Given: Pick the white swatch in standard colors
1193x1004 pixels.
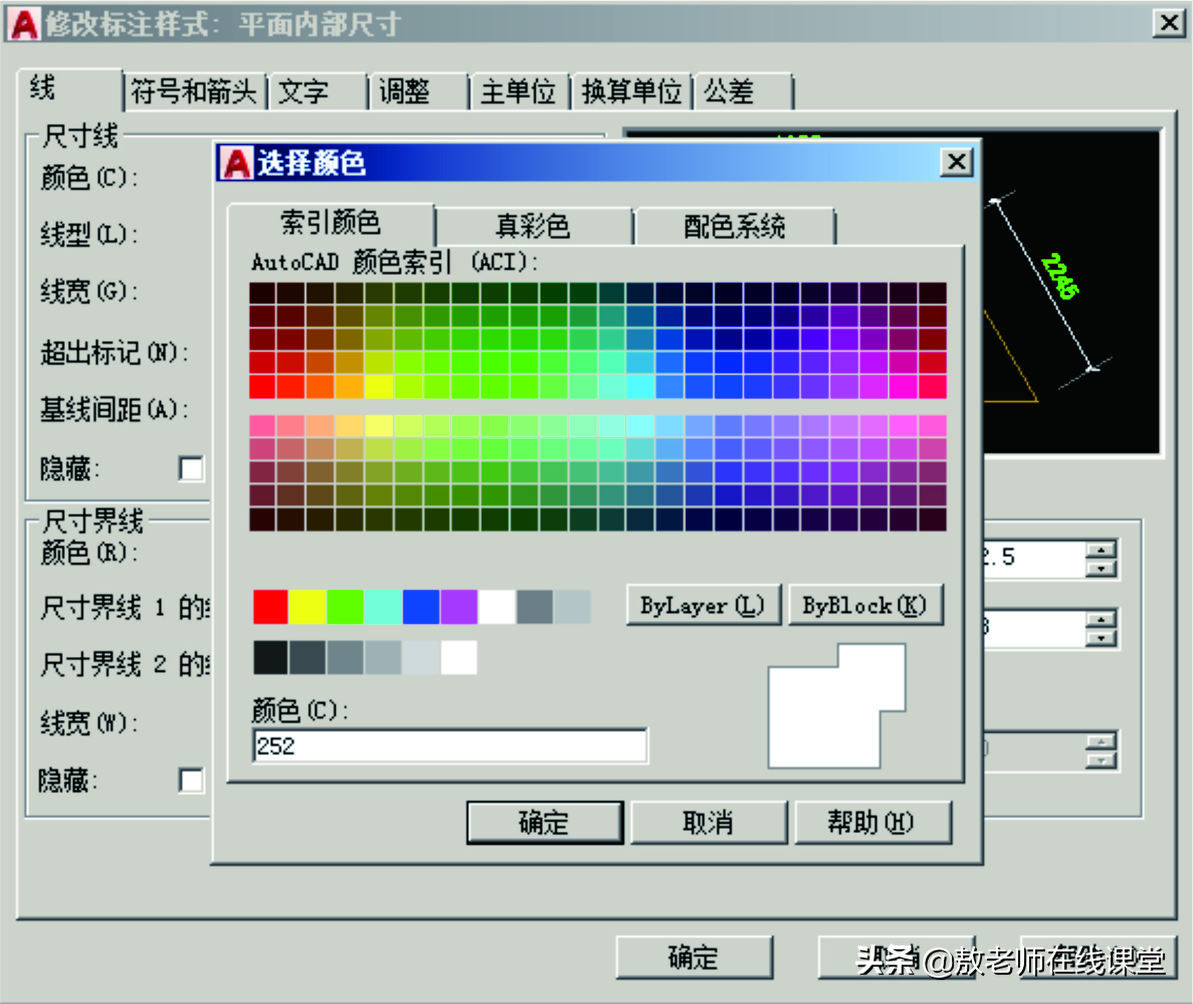Looking at the screenshot, I should click(497, 605).
